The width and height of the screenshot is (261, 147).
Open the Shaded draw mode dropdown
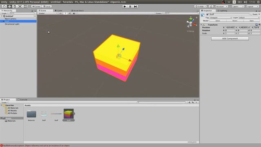tap(48, 13)
